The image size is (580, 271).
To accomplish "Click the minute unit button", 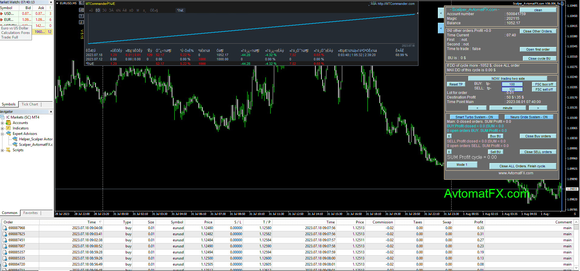I will 507,108.
